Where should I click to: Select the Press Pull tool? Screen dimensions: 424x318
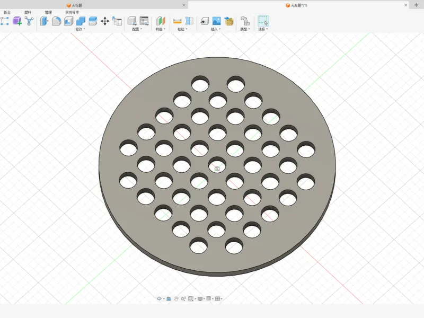pos(45,21)
